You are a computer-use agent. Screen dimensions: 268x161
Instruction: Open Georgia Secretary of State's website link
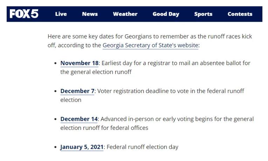150,45
